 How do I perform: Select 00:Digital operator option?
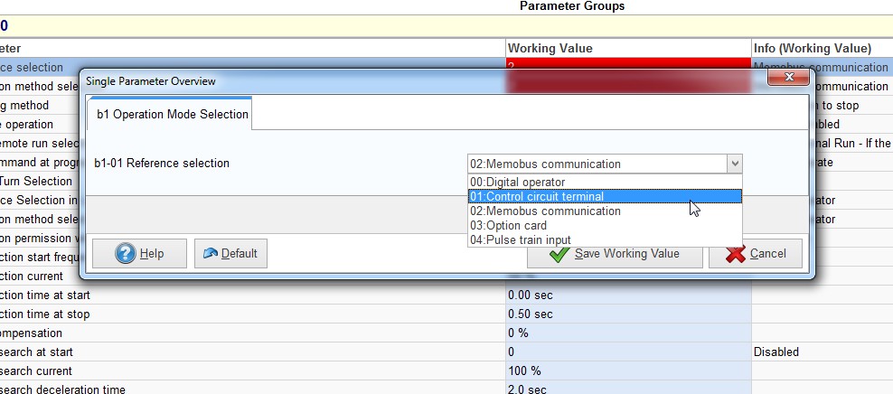coord(605,183)
